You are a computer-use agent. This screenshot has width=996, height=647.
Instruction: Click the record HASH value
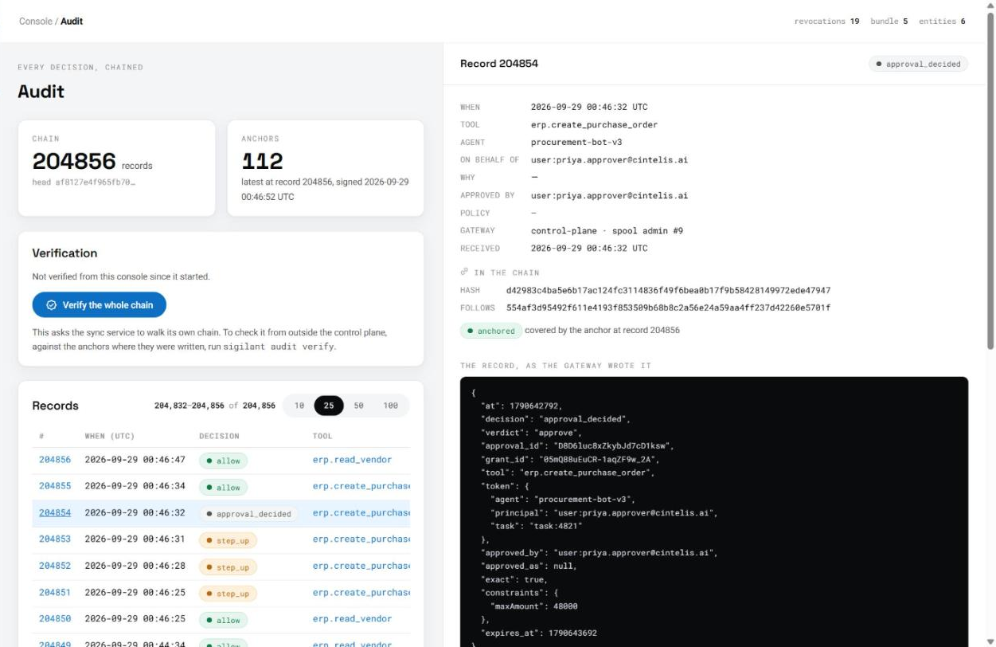point(668,290)
